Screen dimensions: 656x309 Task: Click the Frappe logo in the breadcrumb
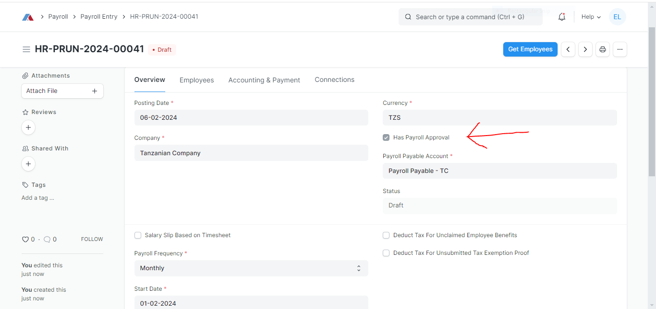click(27, 16)
